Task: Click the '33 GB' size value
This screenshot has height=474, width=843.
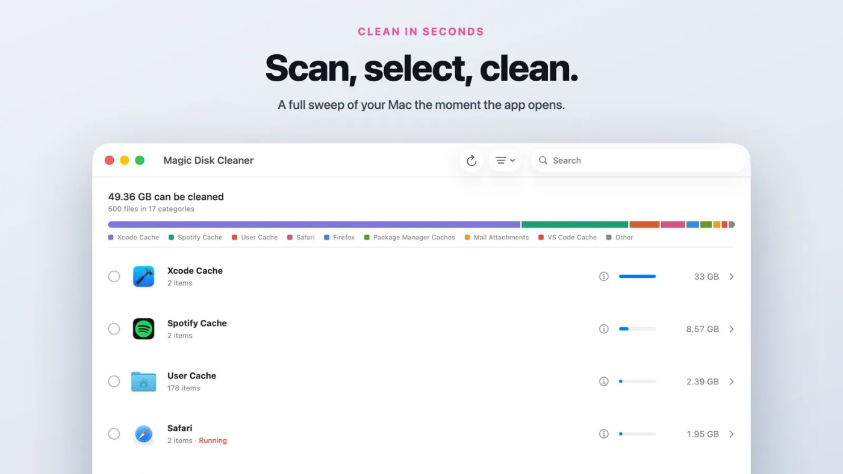Action: click(x=706, y=277)
